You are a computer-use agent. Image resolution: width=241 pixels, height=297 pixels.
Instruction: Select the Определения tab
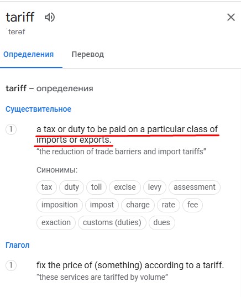pyautogui.click(x=29, y=54)
